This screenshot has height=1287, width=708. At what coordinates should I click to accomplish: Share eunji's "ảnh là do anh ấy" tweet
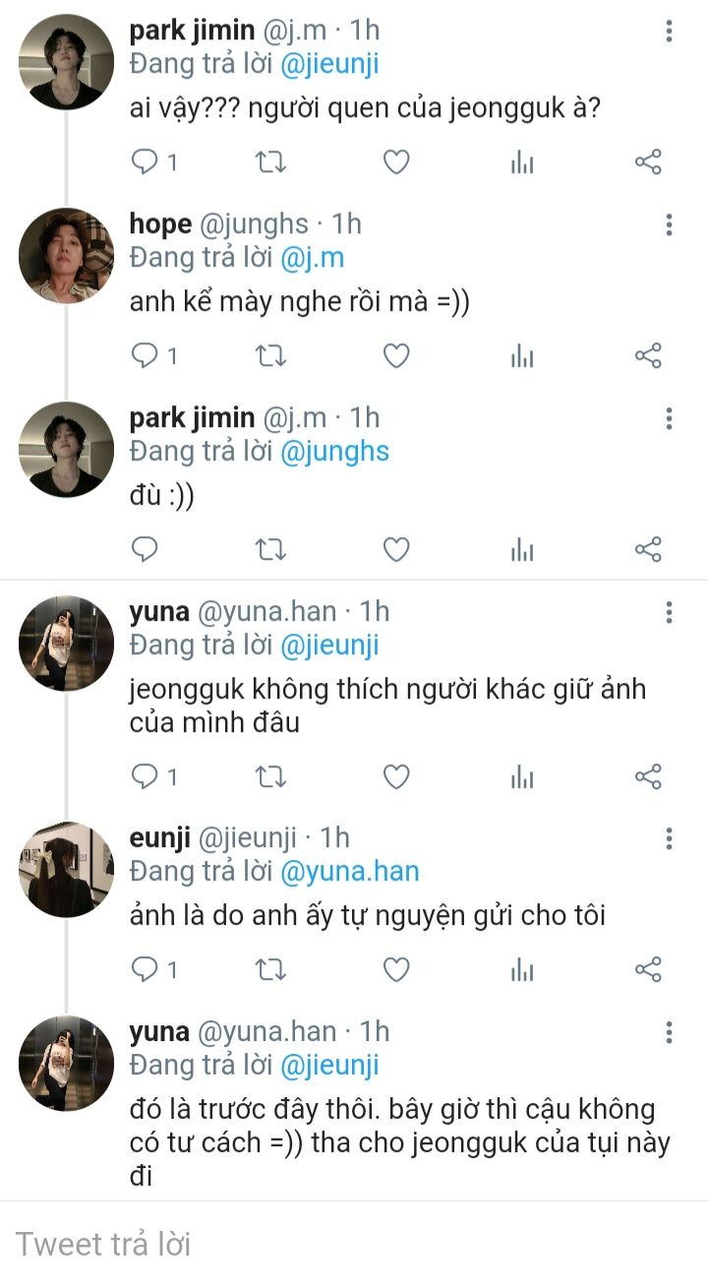648,970
